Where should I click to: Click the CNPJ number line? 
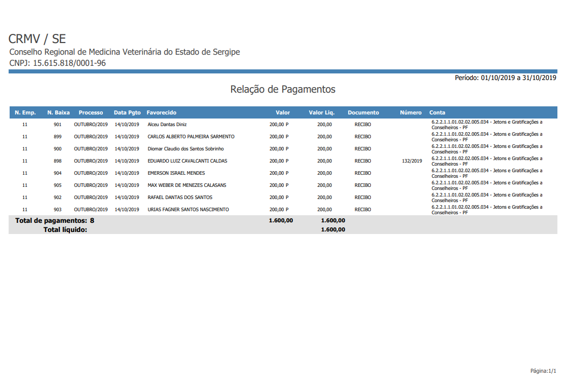click(x=57, y=63)
